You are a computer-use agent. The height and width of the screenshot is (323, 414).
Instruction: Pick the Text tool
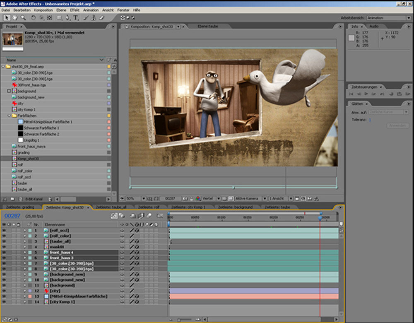tap(76, 18)
